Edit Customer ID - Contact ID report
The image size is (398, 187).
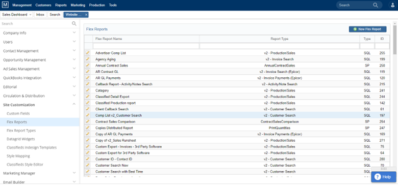88,159
